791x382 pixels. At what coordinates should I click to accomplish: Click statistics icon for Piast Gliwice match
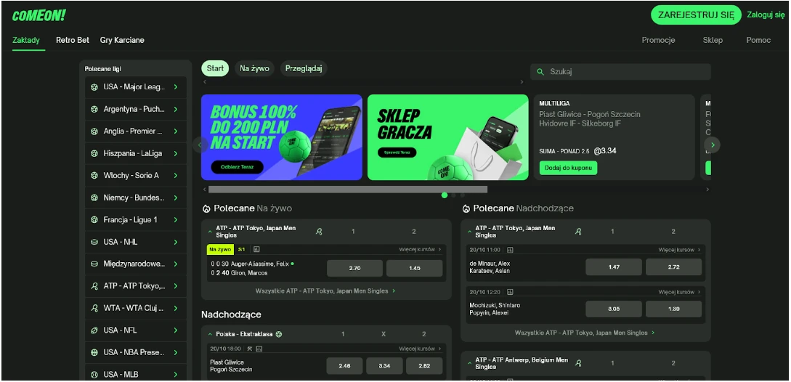pyautogui.click(x=259, y=349)
